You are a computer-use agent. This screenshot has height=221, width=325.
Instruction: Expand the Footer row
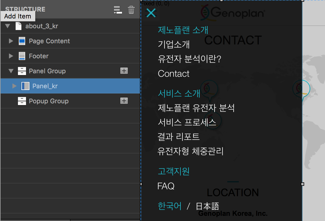[11, 56]
